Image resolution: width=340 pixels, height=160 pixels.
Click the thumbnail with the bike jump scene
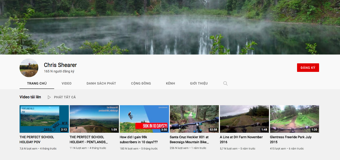pyautogui.click(x=144, y=119)
